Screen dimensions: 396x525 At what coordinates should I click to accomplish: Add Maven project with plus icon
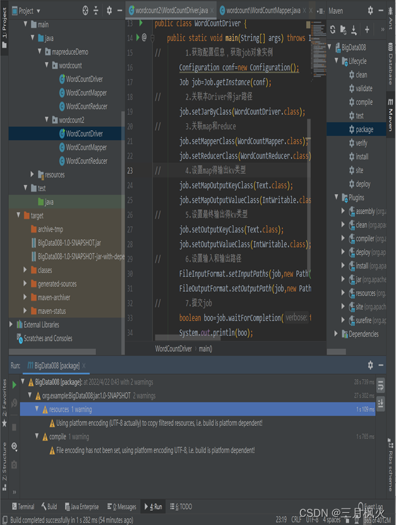[x=367, y=30]
